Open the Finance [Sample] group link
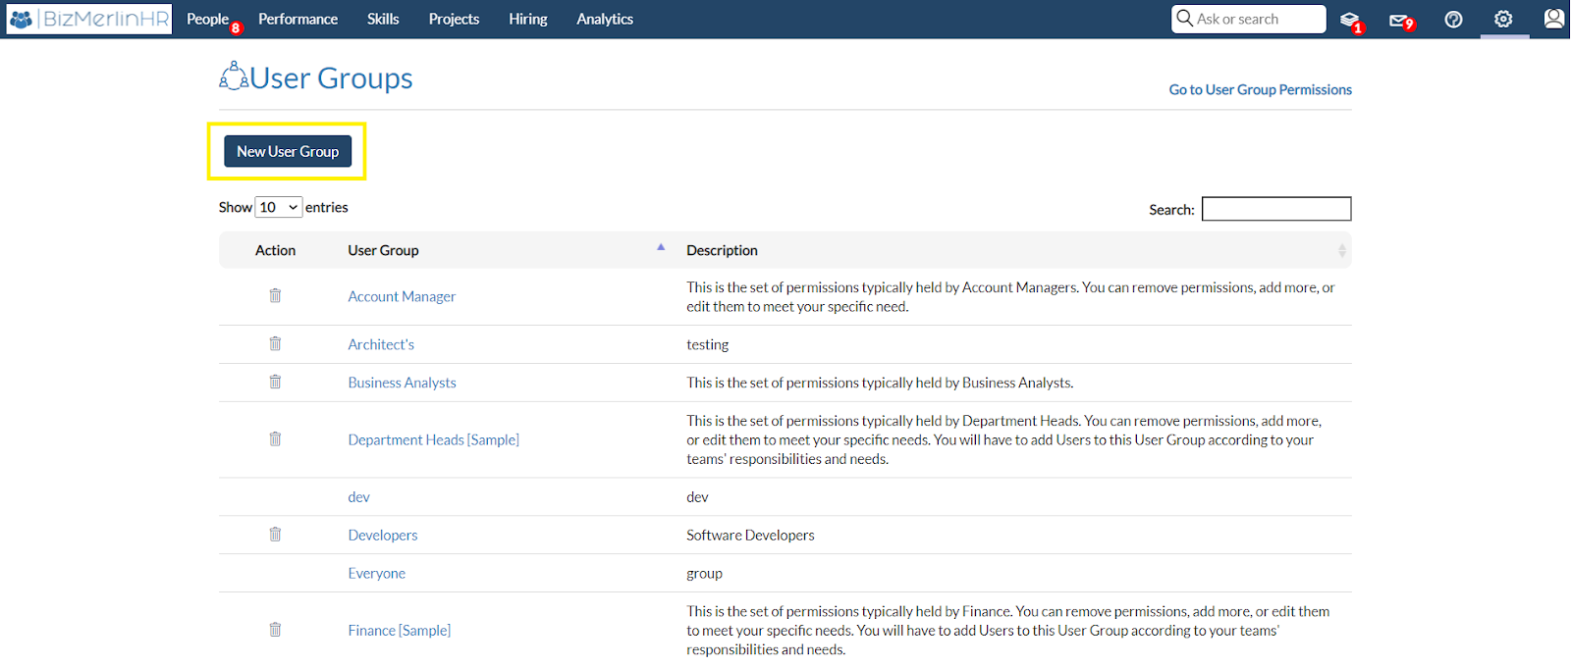This screenshot has height=667, width=1571. 399,630
